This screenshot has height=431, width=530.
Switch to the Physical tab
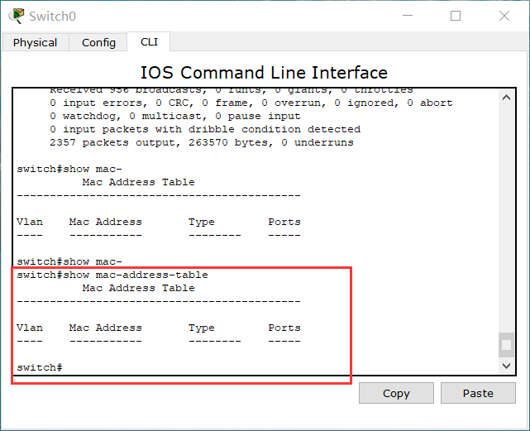[x=36, y=42]
